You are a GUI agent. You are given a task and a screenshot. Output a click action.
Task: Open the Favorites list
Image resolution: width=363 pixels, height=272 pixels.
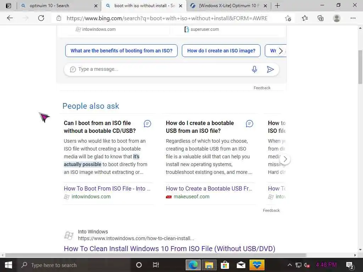[305, 18]
